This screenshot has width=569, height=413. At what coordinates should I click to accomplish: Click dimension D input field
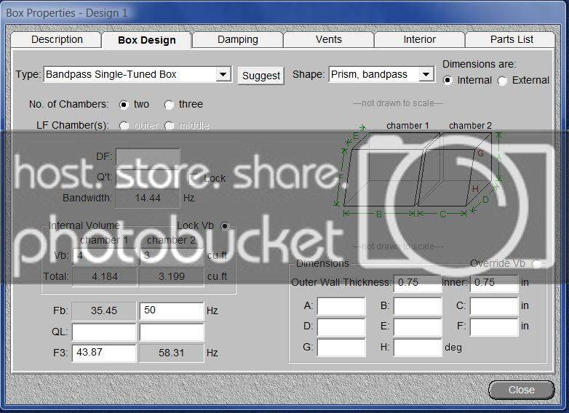341,326
